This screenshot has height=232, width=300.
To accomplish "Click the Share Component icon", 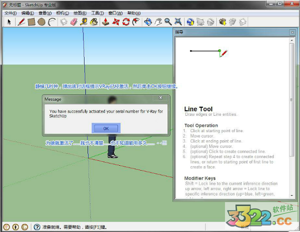I will point(243,22).
